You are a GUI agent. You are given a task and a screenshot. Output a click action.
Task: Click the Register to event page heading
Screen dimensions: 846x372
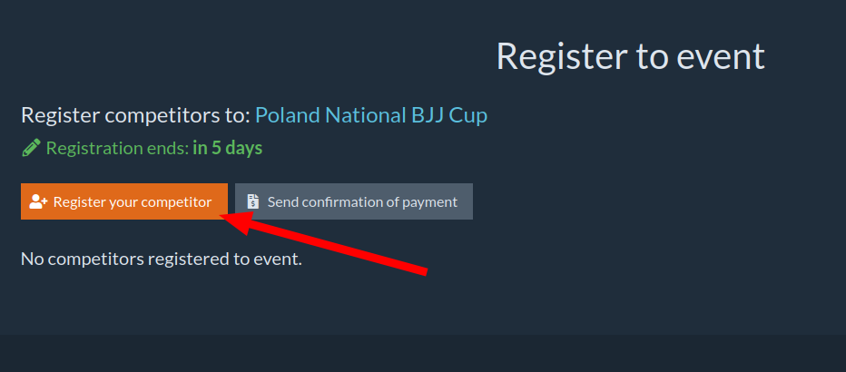click(630, 56)
